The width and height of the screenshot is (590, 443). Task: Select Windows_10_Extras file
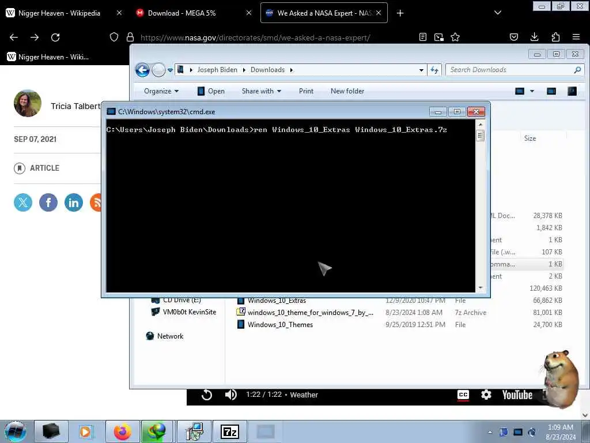pyautogui.click(x=277, y=301)
